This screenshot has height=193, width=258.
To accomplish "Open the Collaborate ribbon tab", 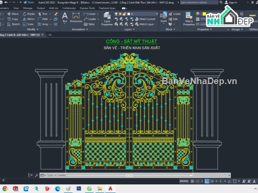I will coord(69,8).
